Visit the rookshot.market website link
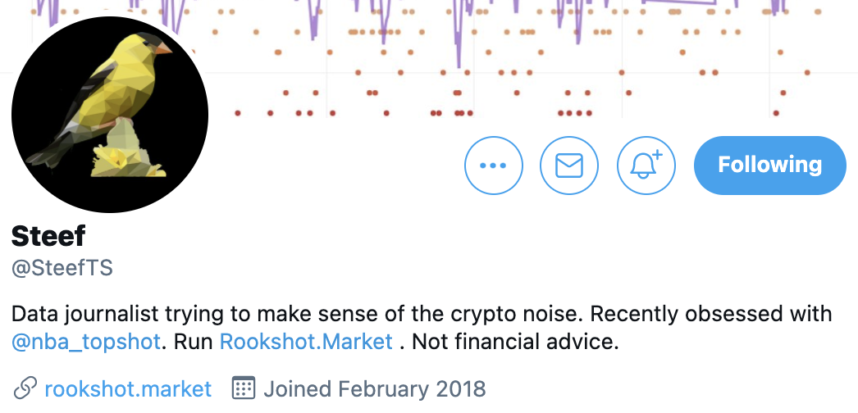Viewport: 858px width, 413px height. (x=128, y=388)
